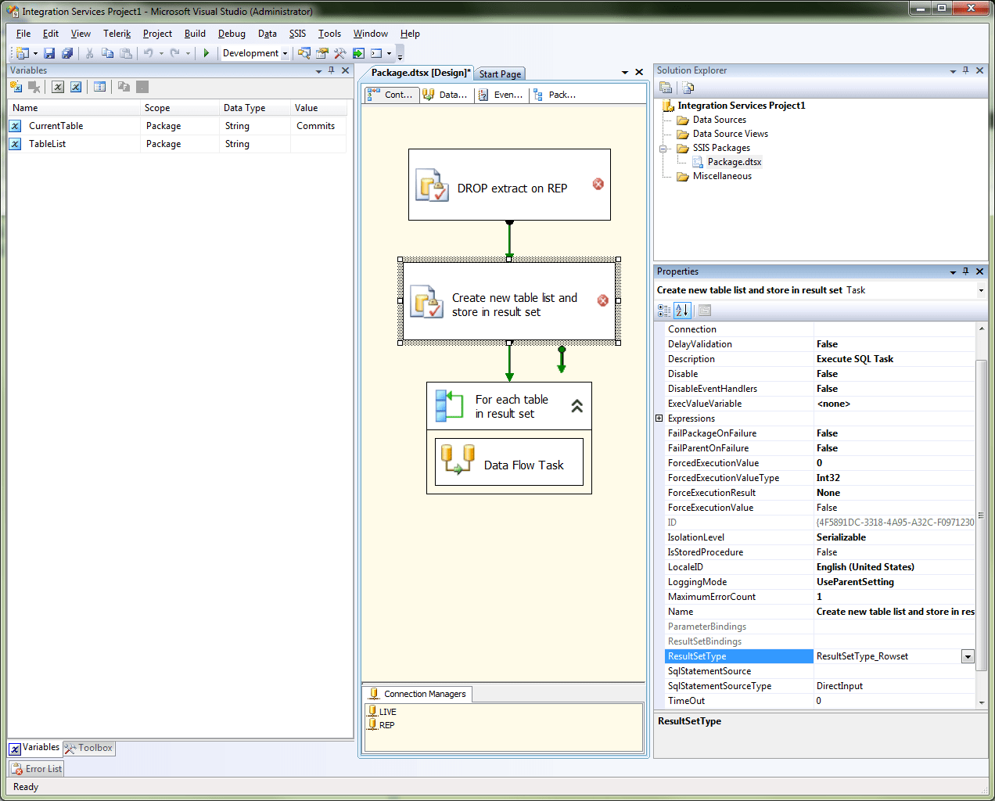Click the Commits value cell of CurrentTable

tap(318, 126)
